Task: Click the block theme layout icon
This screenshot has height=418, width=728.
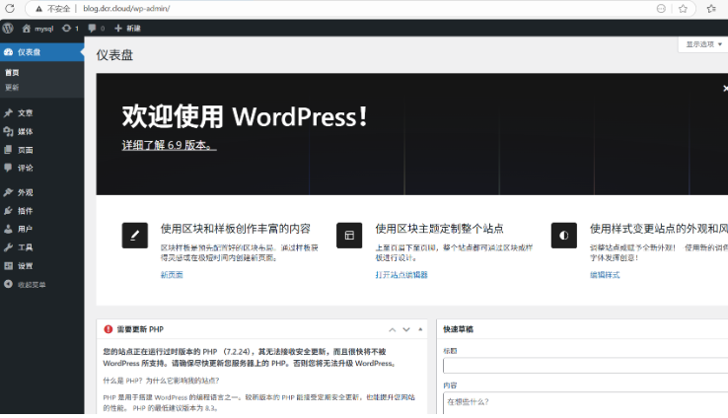Action: pyautogui.click(x=349, y=236)
